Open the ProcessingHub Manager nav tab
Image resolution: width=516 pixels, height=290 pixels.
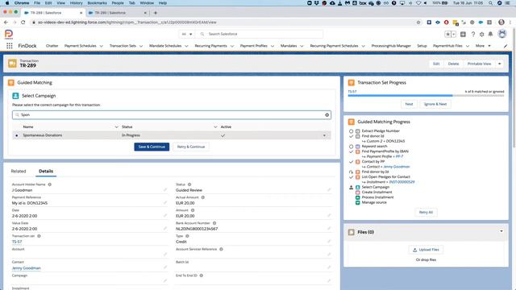click(391, 46)
